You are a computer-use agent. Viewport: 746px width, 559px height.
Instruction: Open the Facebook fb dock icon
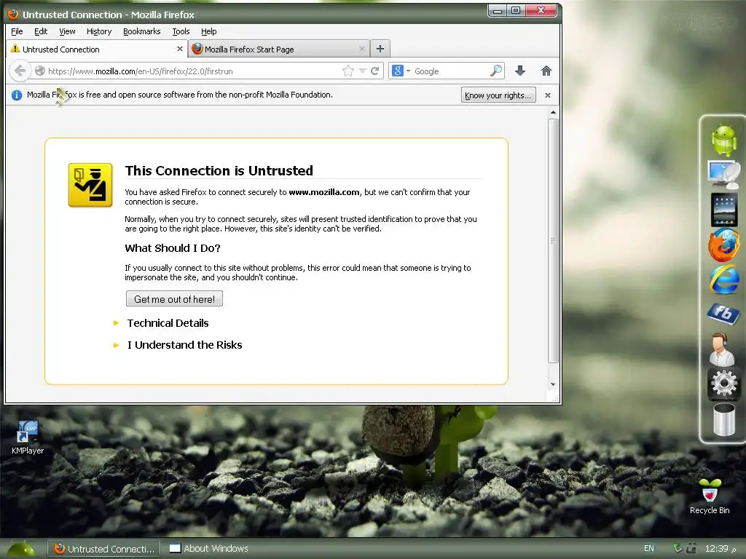[723, 314]
